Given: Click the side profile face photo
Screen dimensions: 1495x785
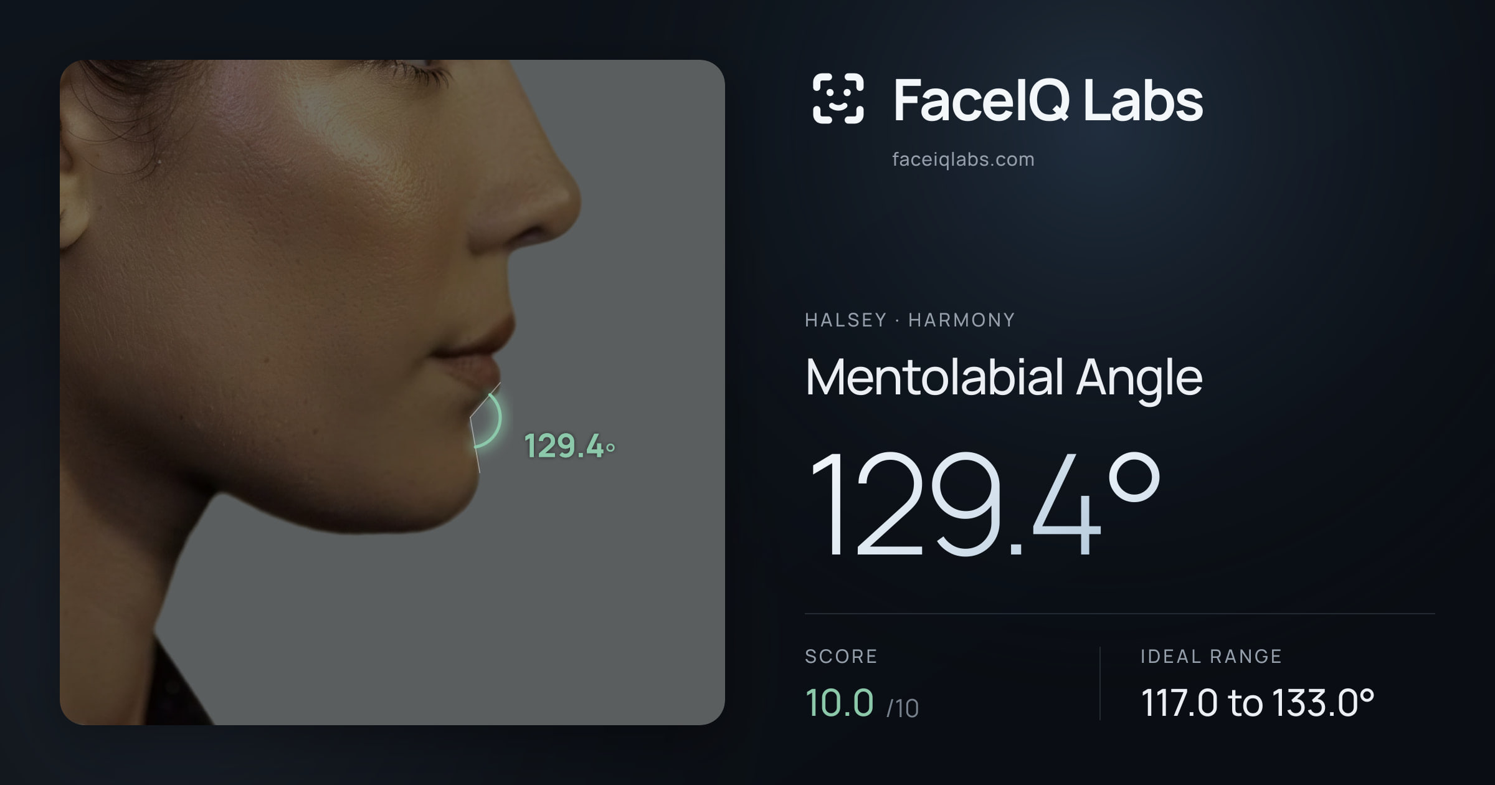Looking at the screenshot, I should (x=392, y=392).
